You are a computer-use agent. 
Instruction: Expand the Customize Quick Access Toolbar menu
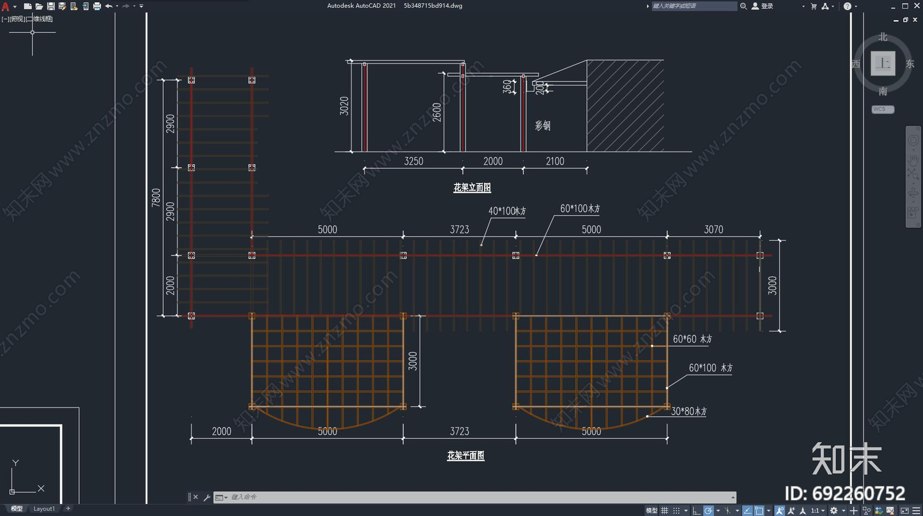(x=141, y=6)
